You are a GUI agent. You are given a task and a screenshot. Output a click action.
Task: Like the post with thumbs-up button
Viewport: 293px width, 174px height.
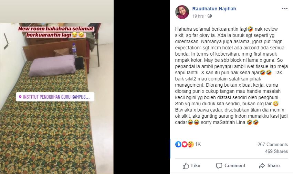[x=191, y=166]
